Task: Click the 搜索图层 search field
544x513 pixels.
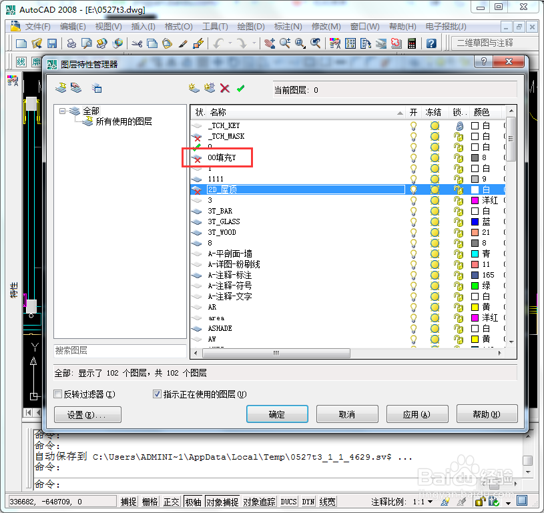Action: click(119, 350)
